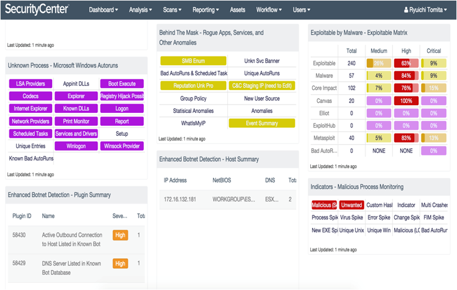The height and width of the screenshot is (290, 457).
Task: Sort by IP Address column header
Action: tap(175, 180)
